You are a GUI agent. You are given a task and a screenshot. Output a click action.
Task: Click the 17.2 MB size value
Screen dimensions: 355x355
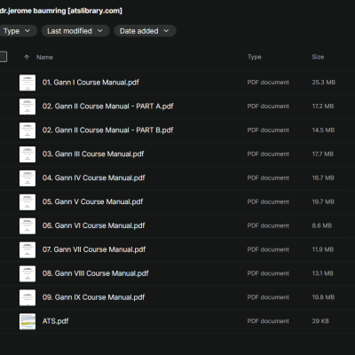[323, 106]
